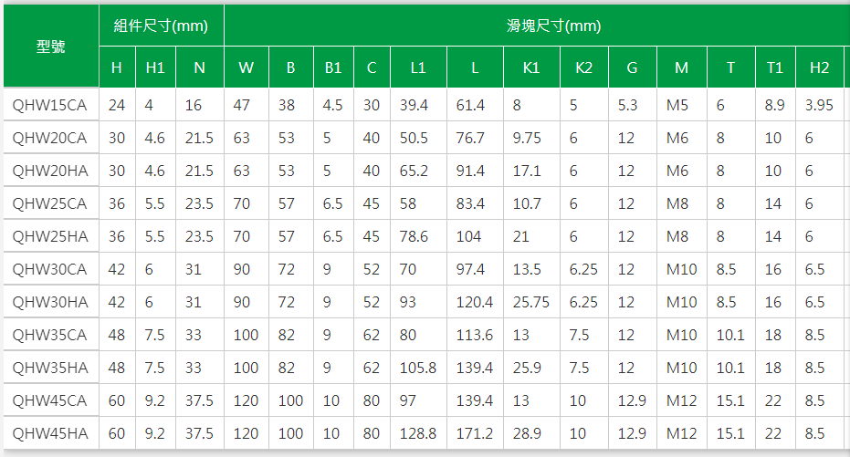Viewport: 850px width, 457px height.
Task: Click the H column header
Action: (117, 68)
